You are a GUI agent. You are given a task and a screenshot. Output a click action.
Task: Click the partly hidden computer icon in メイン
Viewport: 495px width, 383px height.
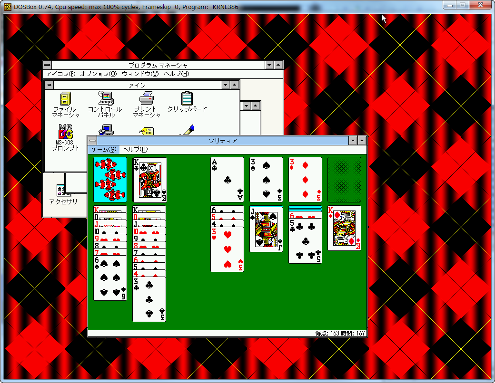(106, 130)
